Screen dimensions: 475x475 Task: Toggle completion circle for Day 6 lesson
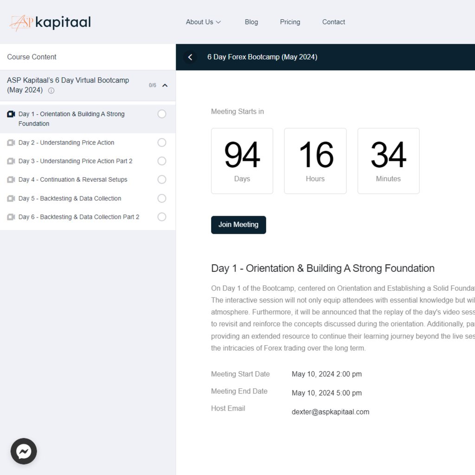[162, 217]
